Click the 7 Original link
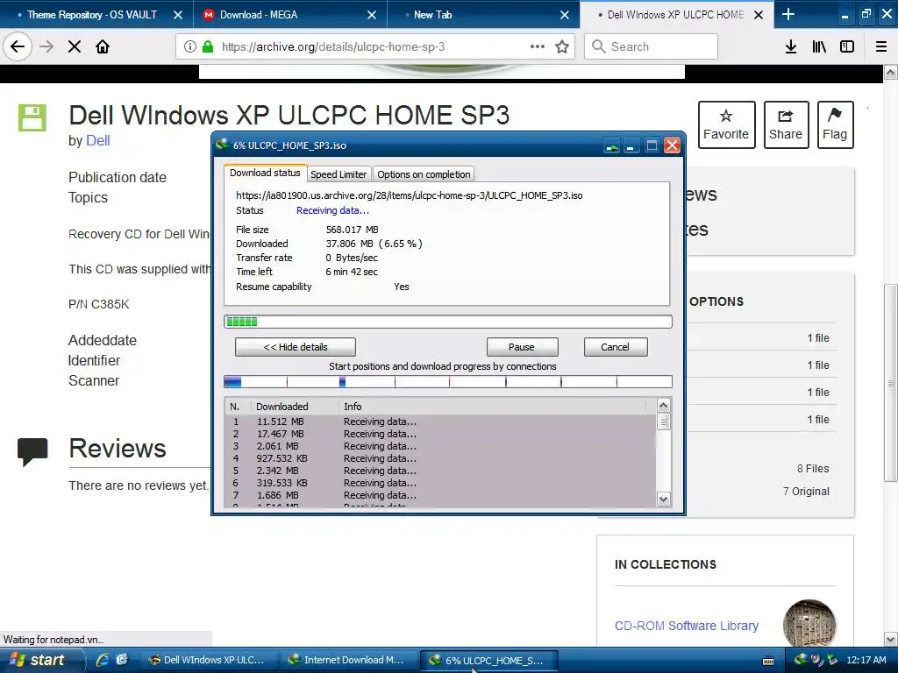 coord(807,491)
